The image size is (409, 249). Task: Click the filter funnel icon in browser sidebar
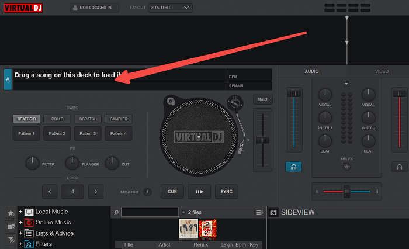[x=11, y=240]
